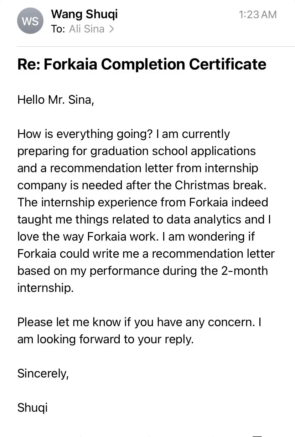The image size is (295, 437).
Task: Tap the WS sender avatar icon
Action: 30,21
